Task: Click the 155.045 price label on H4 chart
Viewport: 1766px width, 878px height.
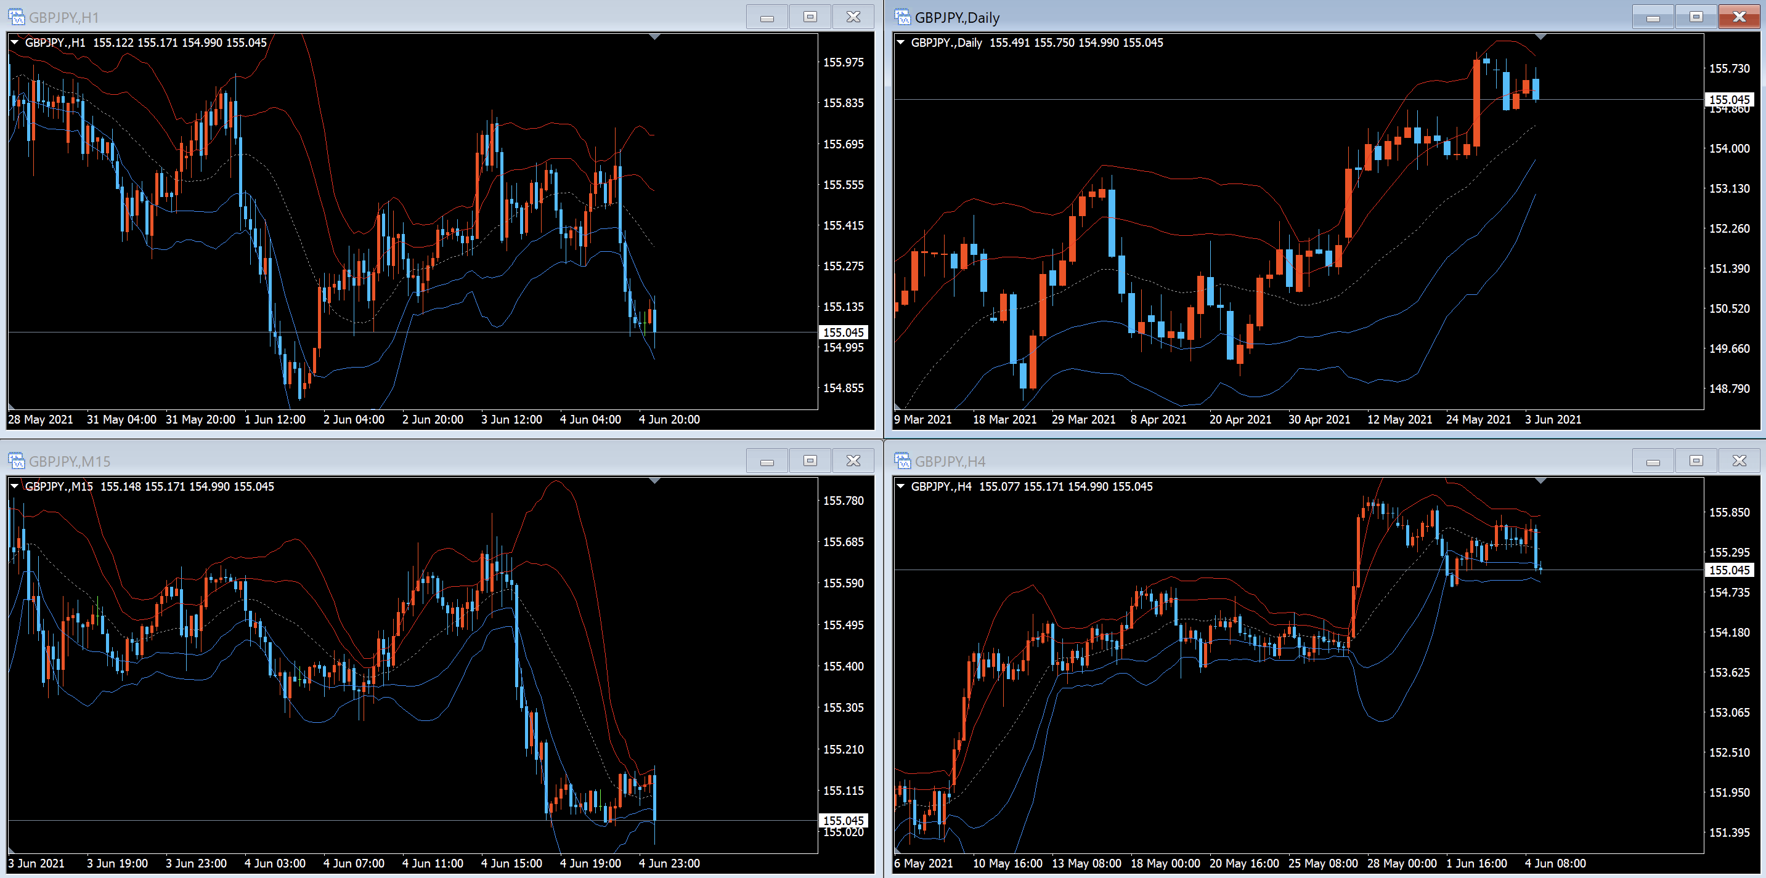Action: (1729, 570)
